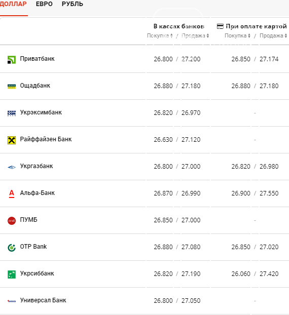Switch to the ЕВРО tab
Image resolution: width=289 pixels, height=315 pixels.
coord(44,4)
